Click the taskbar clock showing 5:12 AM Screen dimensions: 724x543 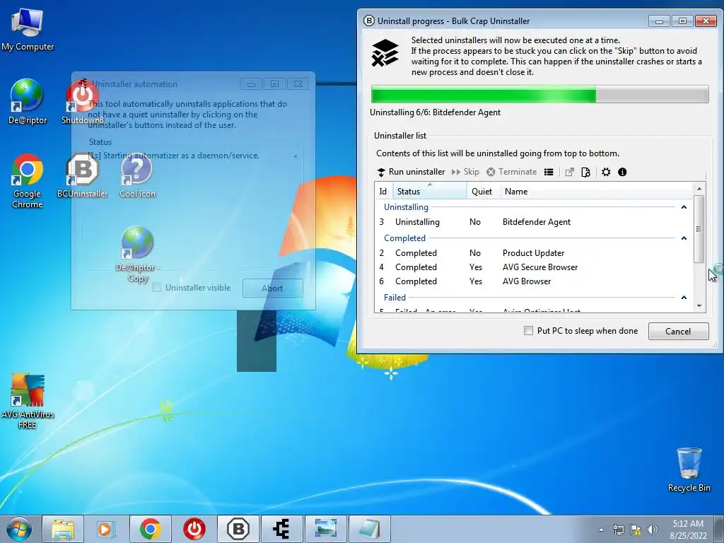tap(688, 530)
